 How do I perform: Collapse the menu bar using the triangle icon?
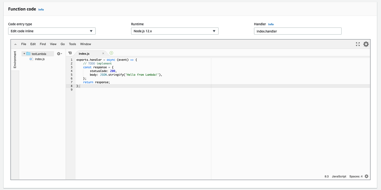tap(15, 44)
